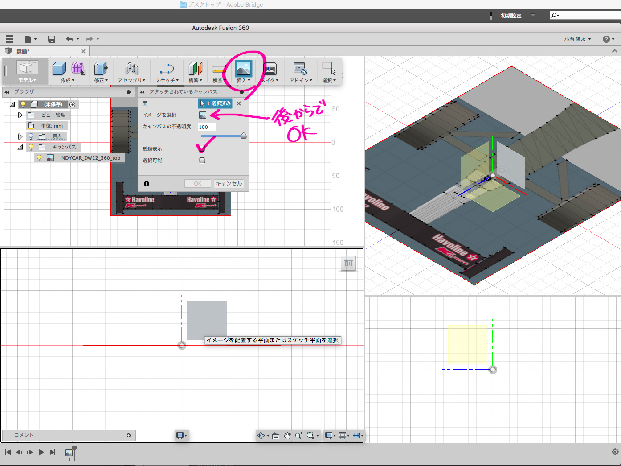Click the Front face of the view cube
621x466 pixels.
coord(348,263)
